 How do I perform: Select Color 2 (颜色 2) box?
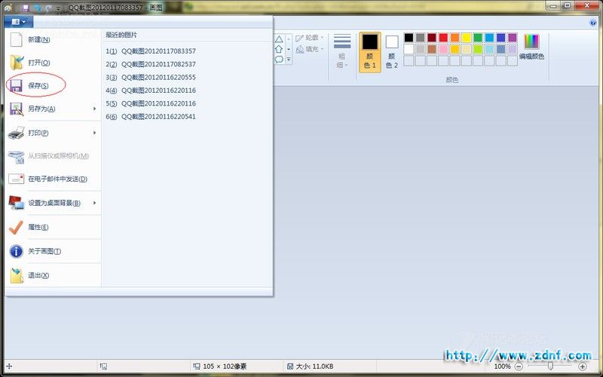[391, 52]
